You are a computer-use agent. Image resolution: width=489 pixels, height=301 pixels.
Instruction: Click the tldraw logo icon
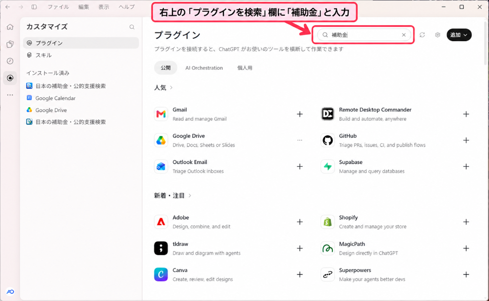[x=161, y=248]
